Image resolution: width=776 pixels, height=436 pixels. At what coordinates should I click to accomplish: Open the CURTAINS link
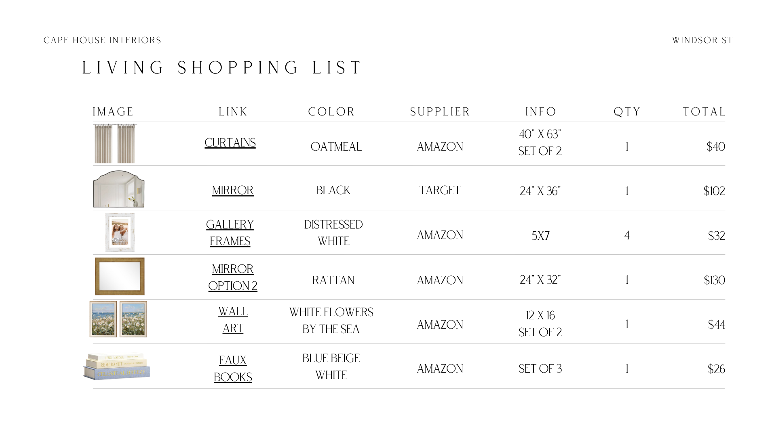(x=230, y=143)
